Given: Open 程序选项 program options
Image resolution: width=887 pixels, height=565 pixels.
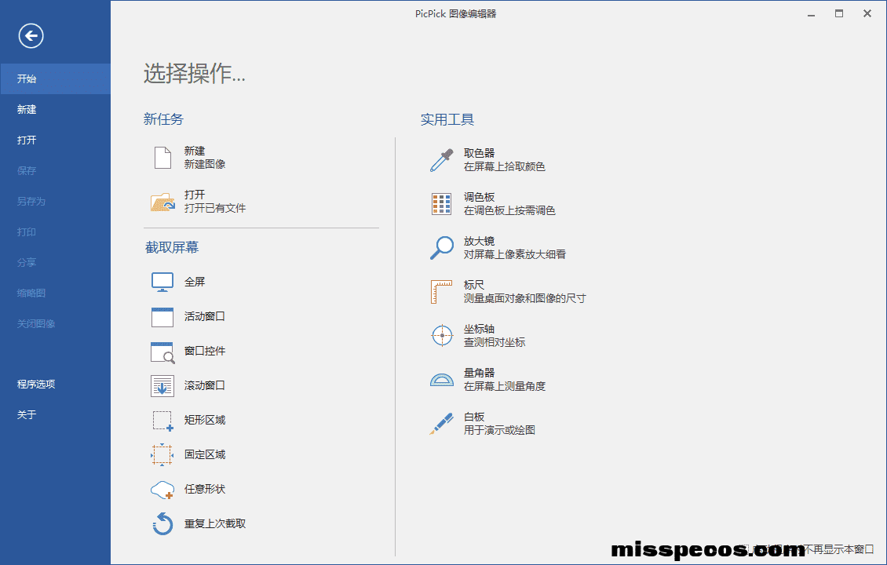Looking at the screenshot, I should 56,384.
